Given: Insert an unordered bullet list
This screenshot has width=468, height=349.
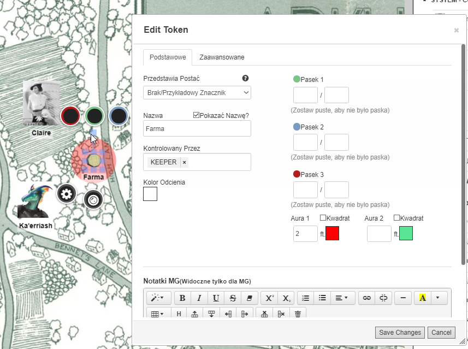Looking at the screenshot, I should click(322, 298).
